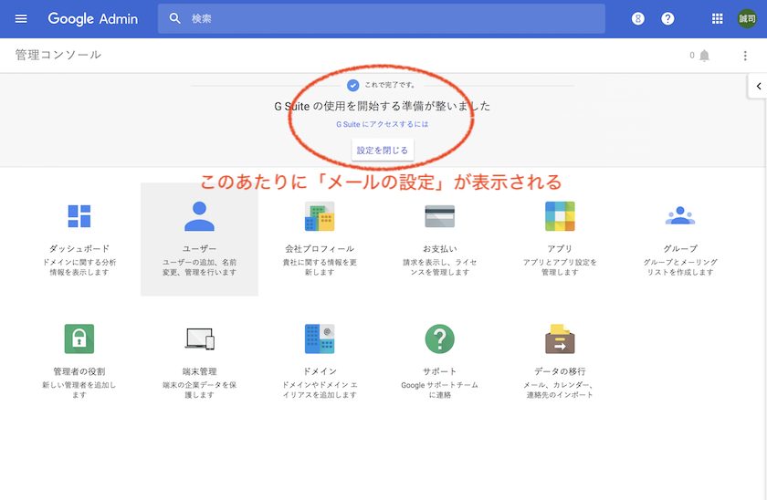Click the search magnifier icon
Viewport: 767px width, 500px height.
(174, 18)
